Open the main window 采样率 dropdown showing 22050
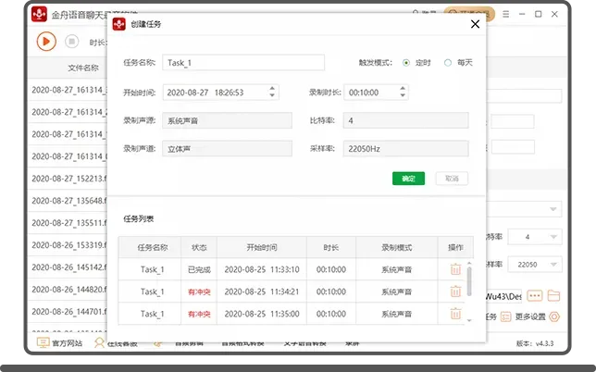Screen dimensions: 596x372 tap(534, 265)
